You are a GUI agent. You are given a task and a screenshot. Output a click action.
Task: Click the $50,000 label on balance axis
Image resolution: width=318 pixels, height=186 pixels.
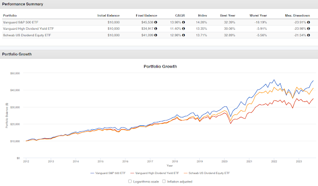15,73
